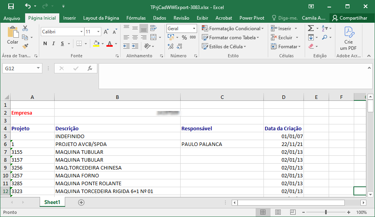Switch to the Inserir tab

point(70,18)
